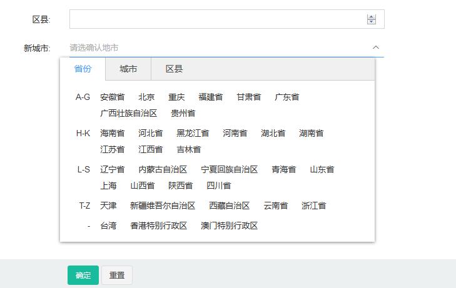Pick 湖北省 province
Screen dimensions: 456x288
coord(273,133)
